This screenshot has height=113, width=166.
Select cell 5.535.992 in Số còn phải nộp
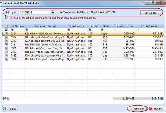coord(124,34)
